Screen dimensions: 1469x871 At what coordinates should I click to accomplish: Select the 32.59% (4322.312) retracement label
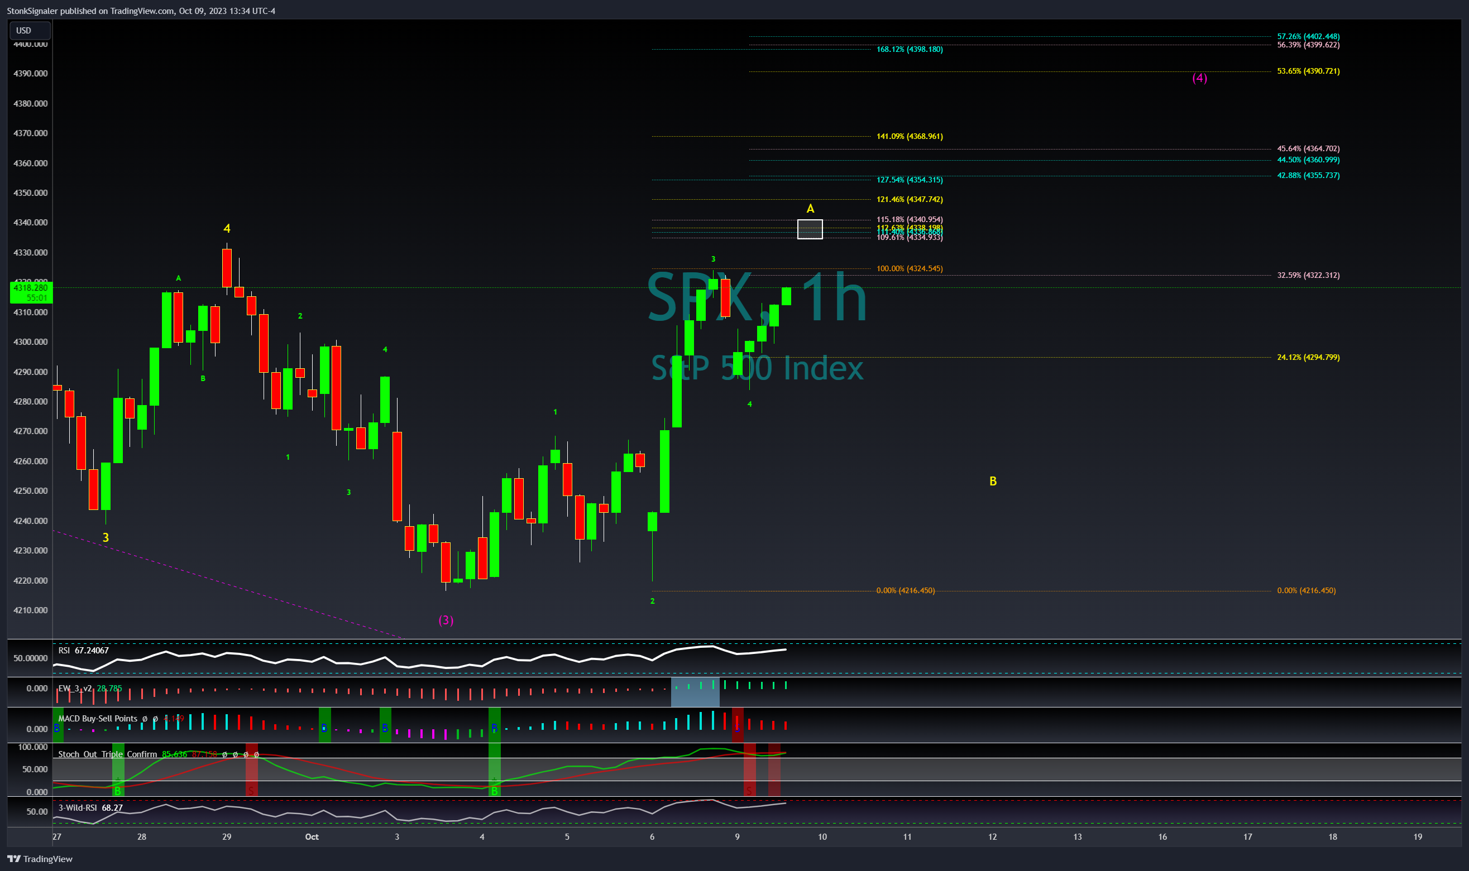(1308, 275)
